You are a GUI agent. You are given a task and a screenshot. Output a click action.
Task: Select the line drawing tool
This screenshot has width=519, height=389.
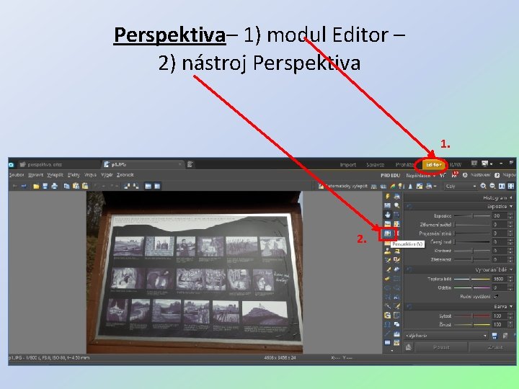tap(387, 334)
